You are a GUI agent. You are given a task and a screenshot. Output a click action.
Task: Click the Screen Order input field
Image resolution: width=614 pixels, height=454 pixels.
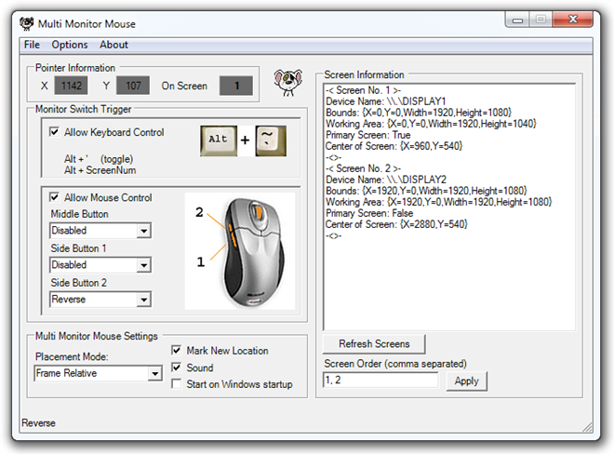click(380, 380)
